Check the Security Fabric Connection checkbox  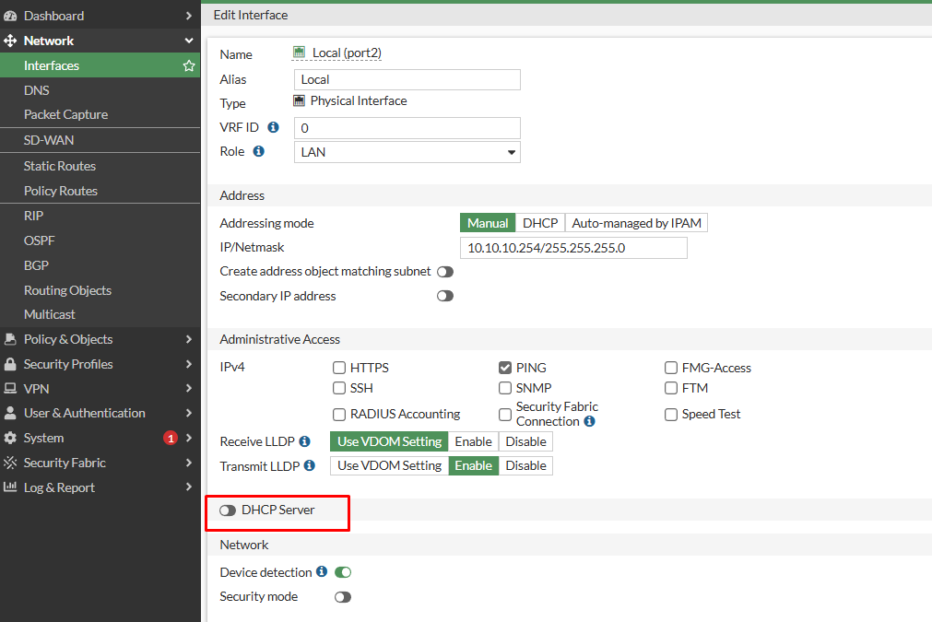[505, 414]
